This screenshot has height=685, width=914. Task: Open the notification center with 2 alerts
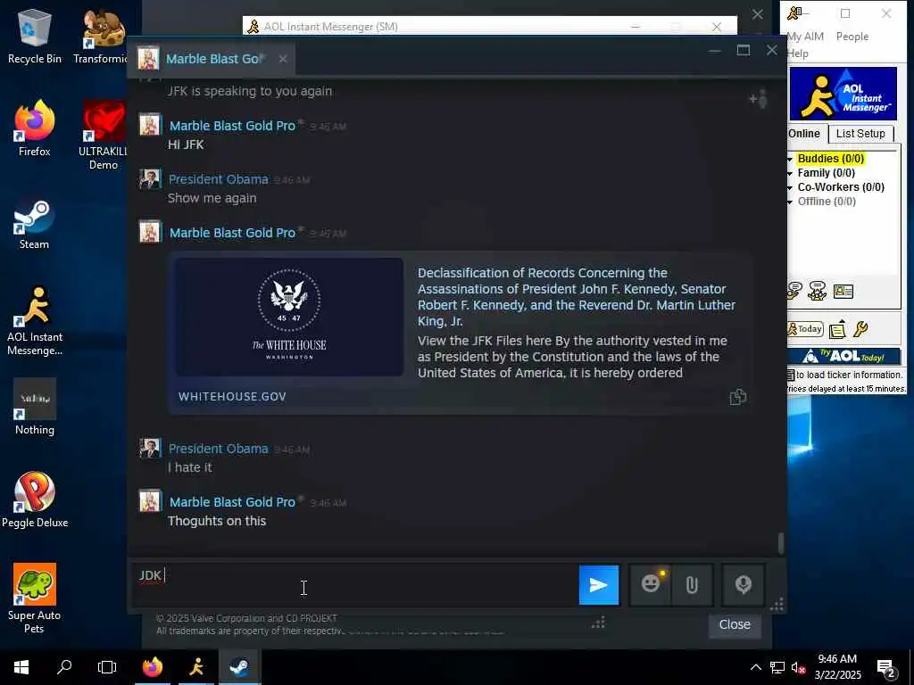coord(886,669)
